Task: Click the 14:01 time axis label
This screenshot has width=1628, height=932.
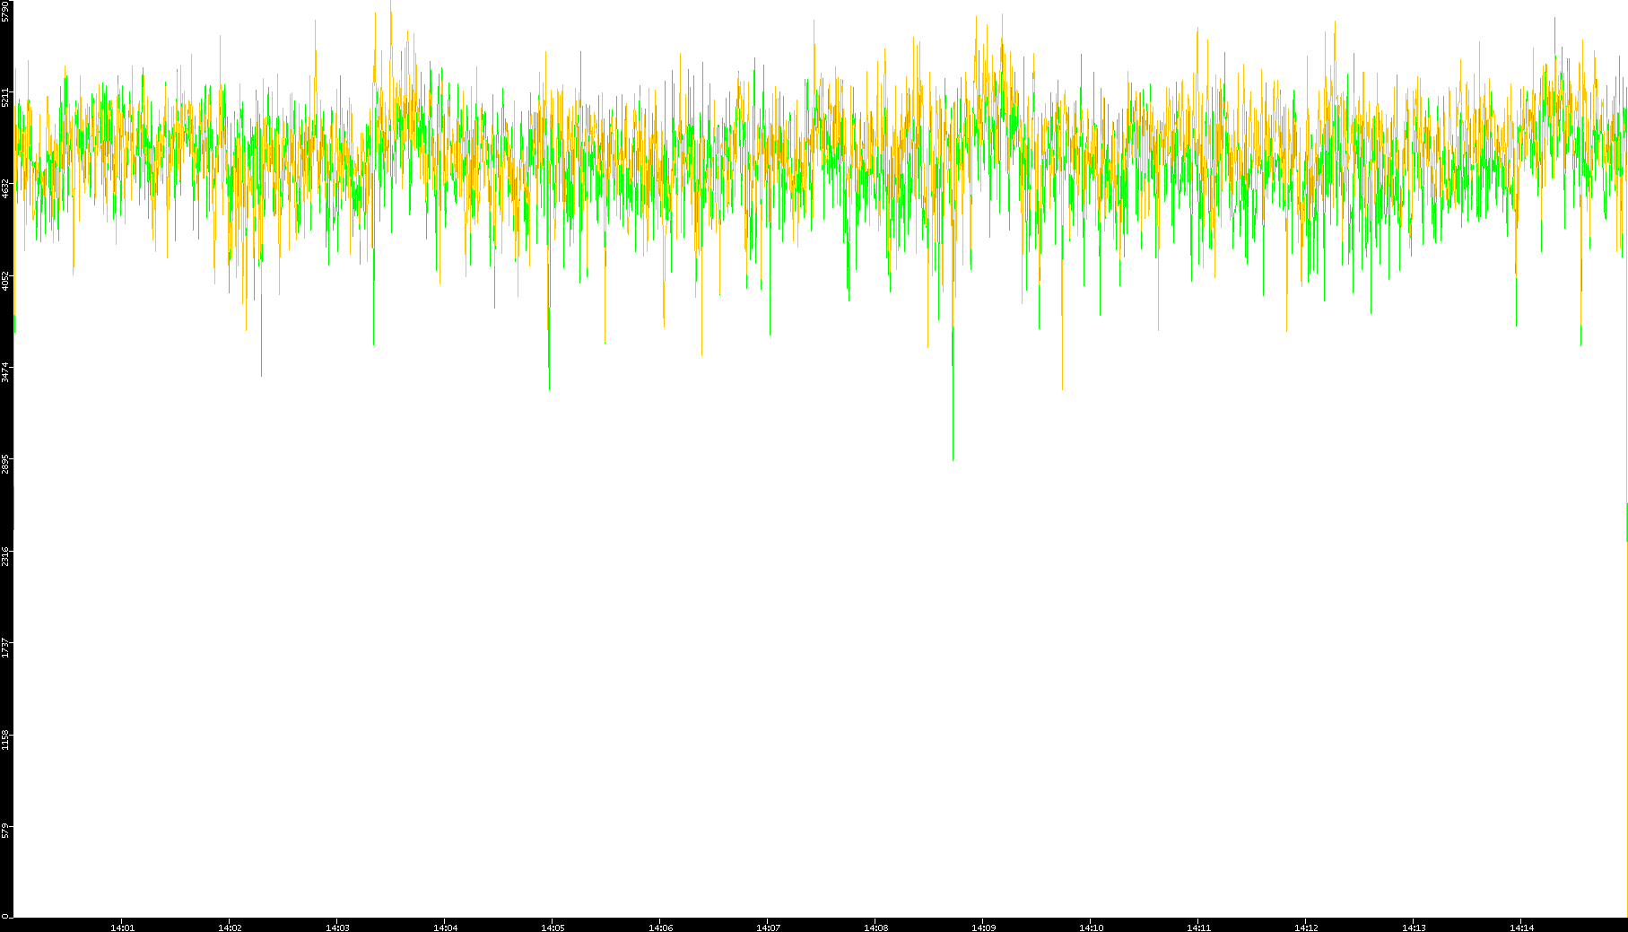Action: tap(122, 928)
